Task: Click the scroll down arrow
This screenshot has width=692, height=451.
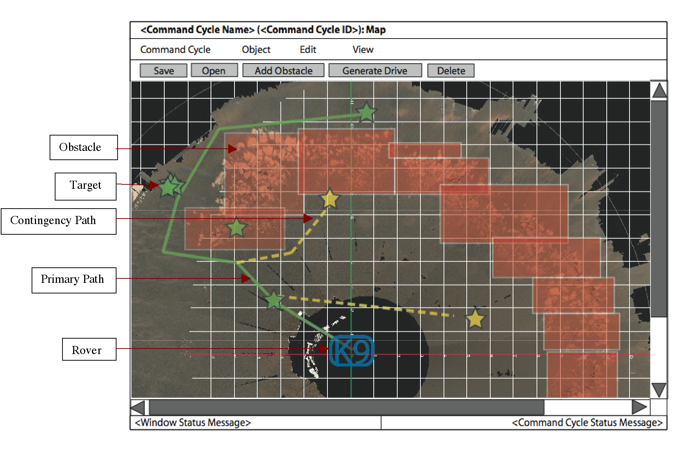Action: coord(659,390)
